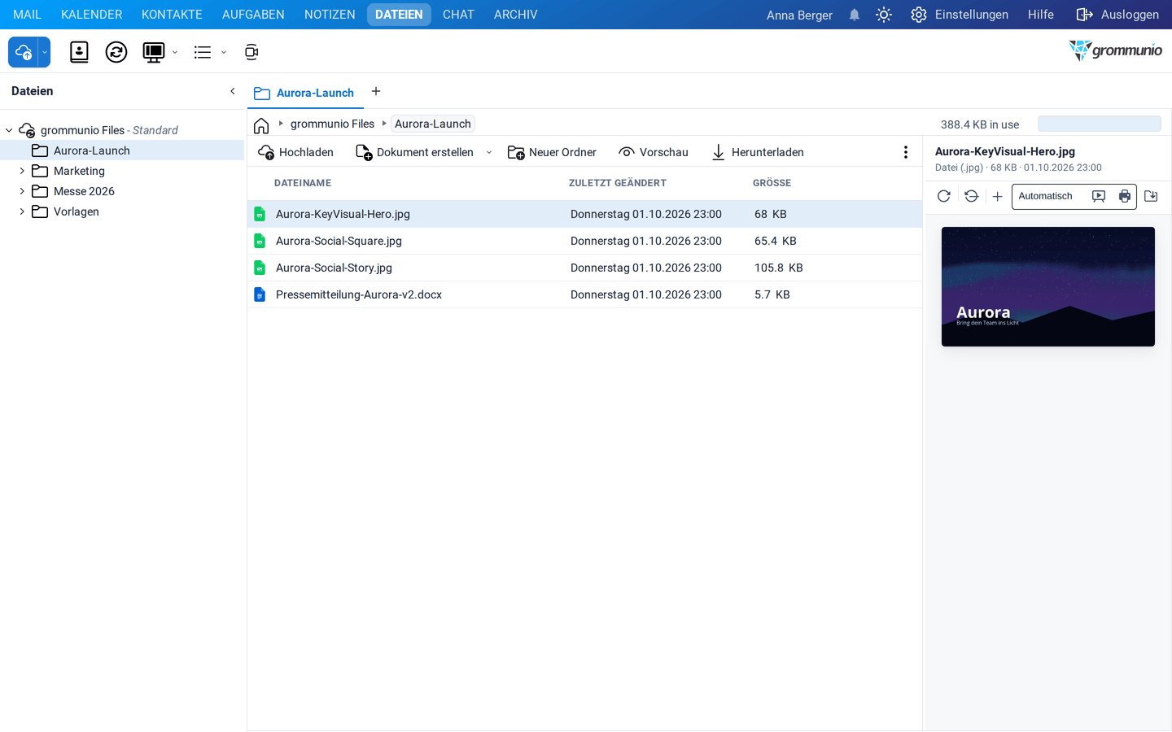This screenshot has width=1172, height=732.
Task: Click the cloud upload icon in main toolbar
Action: coord(24,52)
